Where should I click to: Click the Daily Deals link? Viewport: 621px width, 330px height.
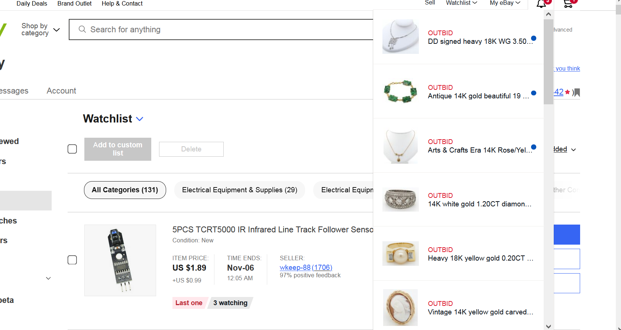[32, 4]
